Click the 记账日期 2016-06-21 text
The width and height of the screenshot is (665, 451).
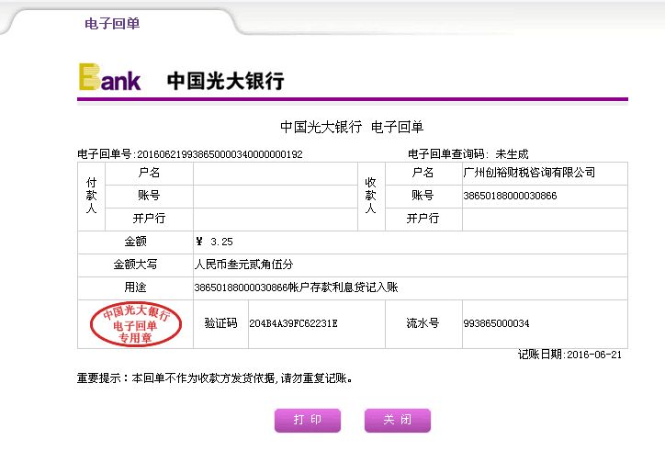point(569,355)
